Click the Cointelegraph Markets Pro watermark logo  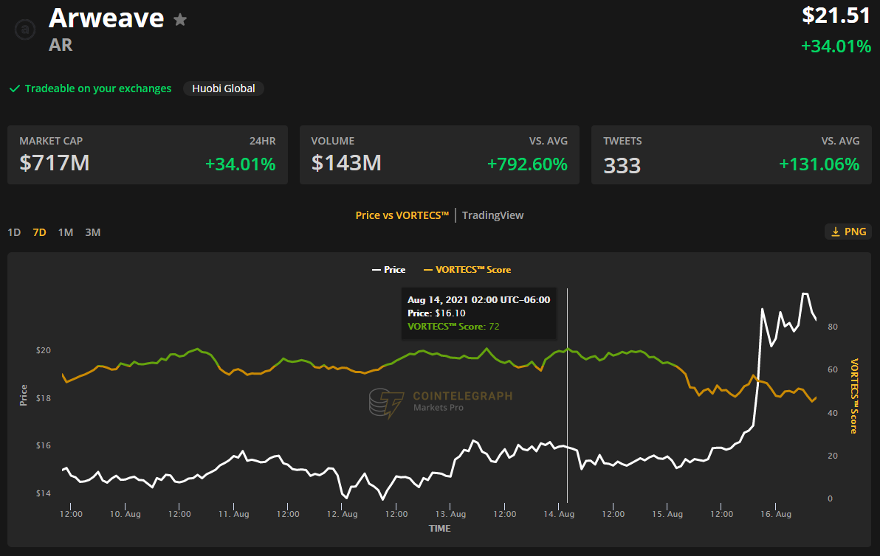point(440,403)
